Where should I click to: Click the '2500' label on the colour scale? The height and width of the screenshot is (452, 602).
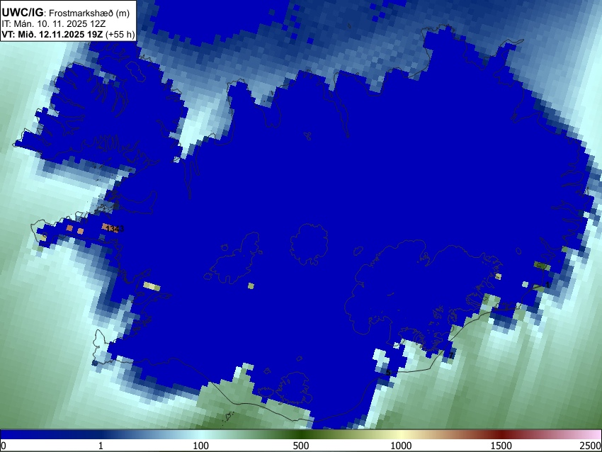[591, 446]
